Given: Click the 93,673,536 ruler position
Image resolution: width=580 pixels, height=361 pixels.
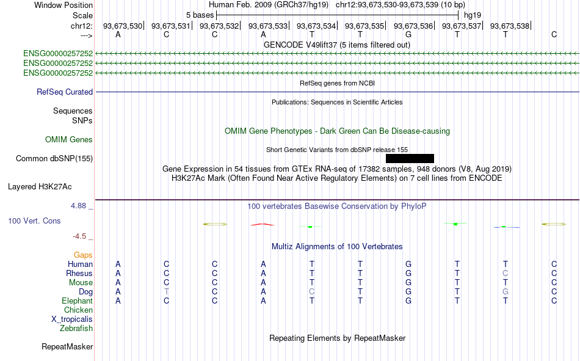Looking at the screenshot, I should (413, 26).
